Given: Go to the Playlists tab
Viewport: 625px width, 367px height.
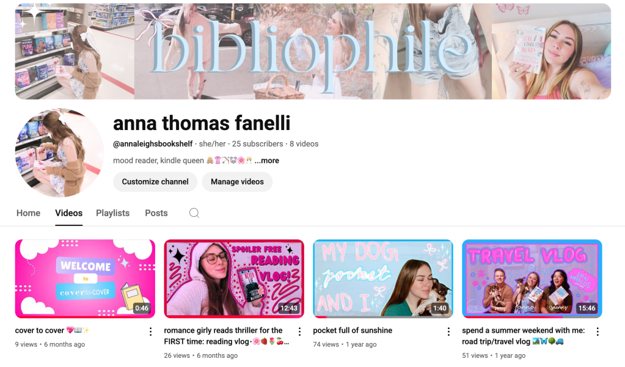Looking at the screenshot, I should (x=113, y=213).
